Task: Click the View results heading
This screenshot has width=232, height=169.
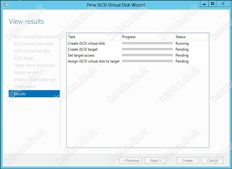Action: coord(26,21)
